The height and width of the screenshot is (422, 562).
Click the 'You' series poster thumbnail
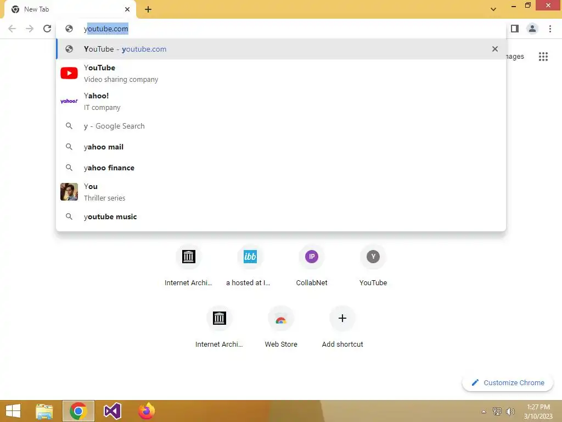[69, 192]
